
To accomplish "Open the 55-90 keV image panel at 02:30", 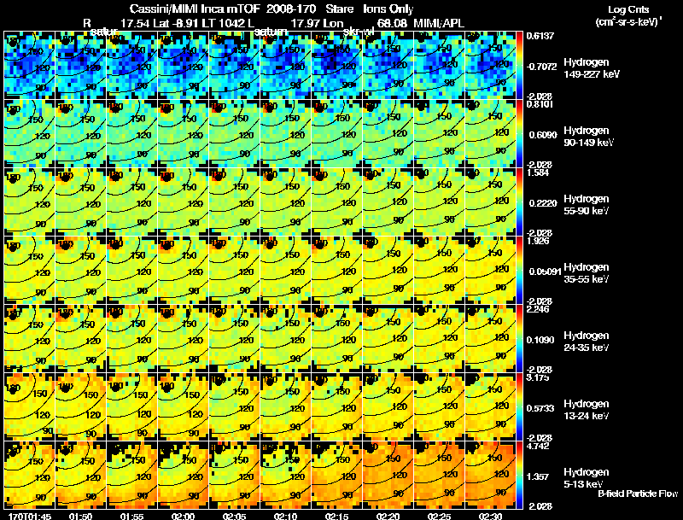I will click(x=490, y=202).
